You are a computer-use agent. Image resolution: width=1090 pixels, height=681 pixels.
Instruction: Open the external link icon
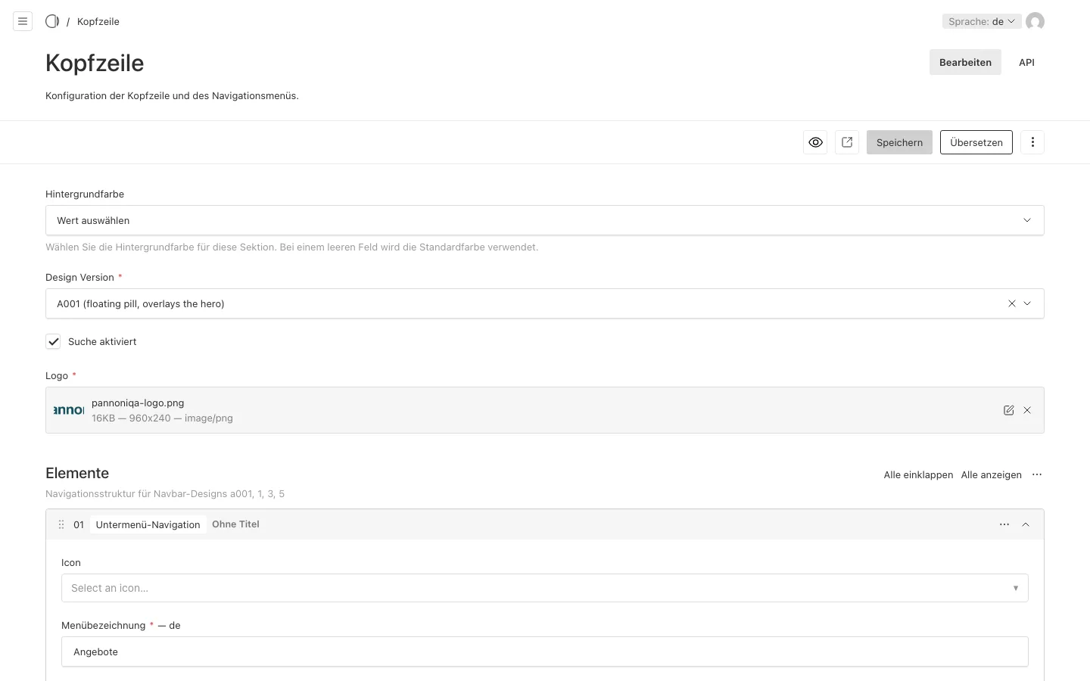tap(847, 142)
